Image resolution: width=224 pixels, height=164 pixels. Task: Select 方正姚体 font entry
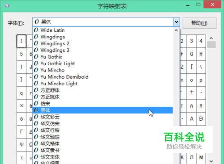pyautogui.click(x=103, y=97)
